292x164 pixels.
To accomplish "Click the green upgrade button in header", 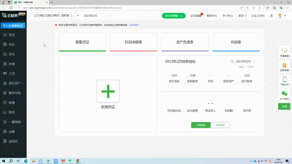I will click(x=174, y=16).
